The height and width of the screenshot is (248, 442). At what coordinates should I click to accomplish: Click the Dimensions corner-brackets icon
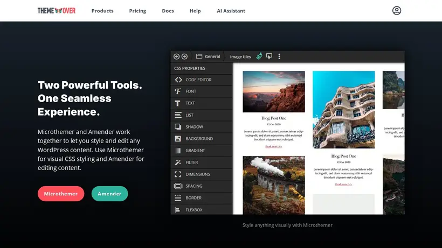click(x=177, y=174)
